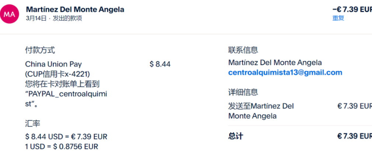372x151 pixels.
Task: Click the 发送至Martínez Del Monte Angela line
Action: (261, 111)
